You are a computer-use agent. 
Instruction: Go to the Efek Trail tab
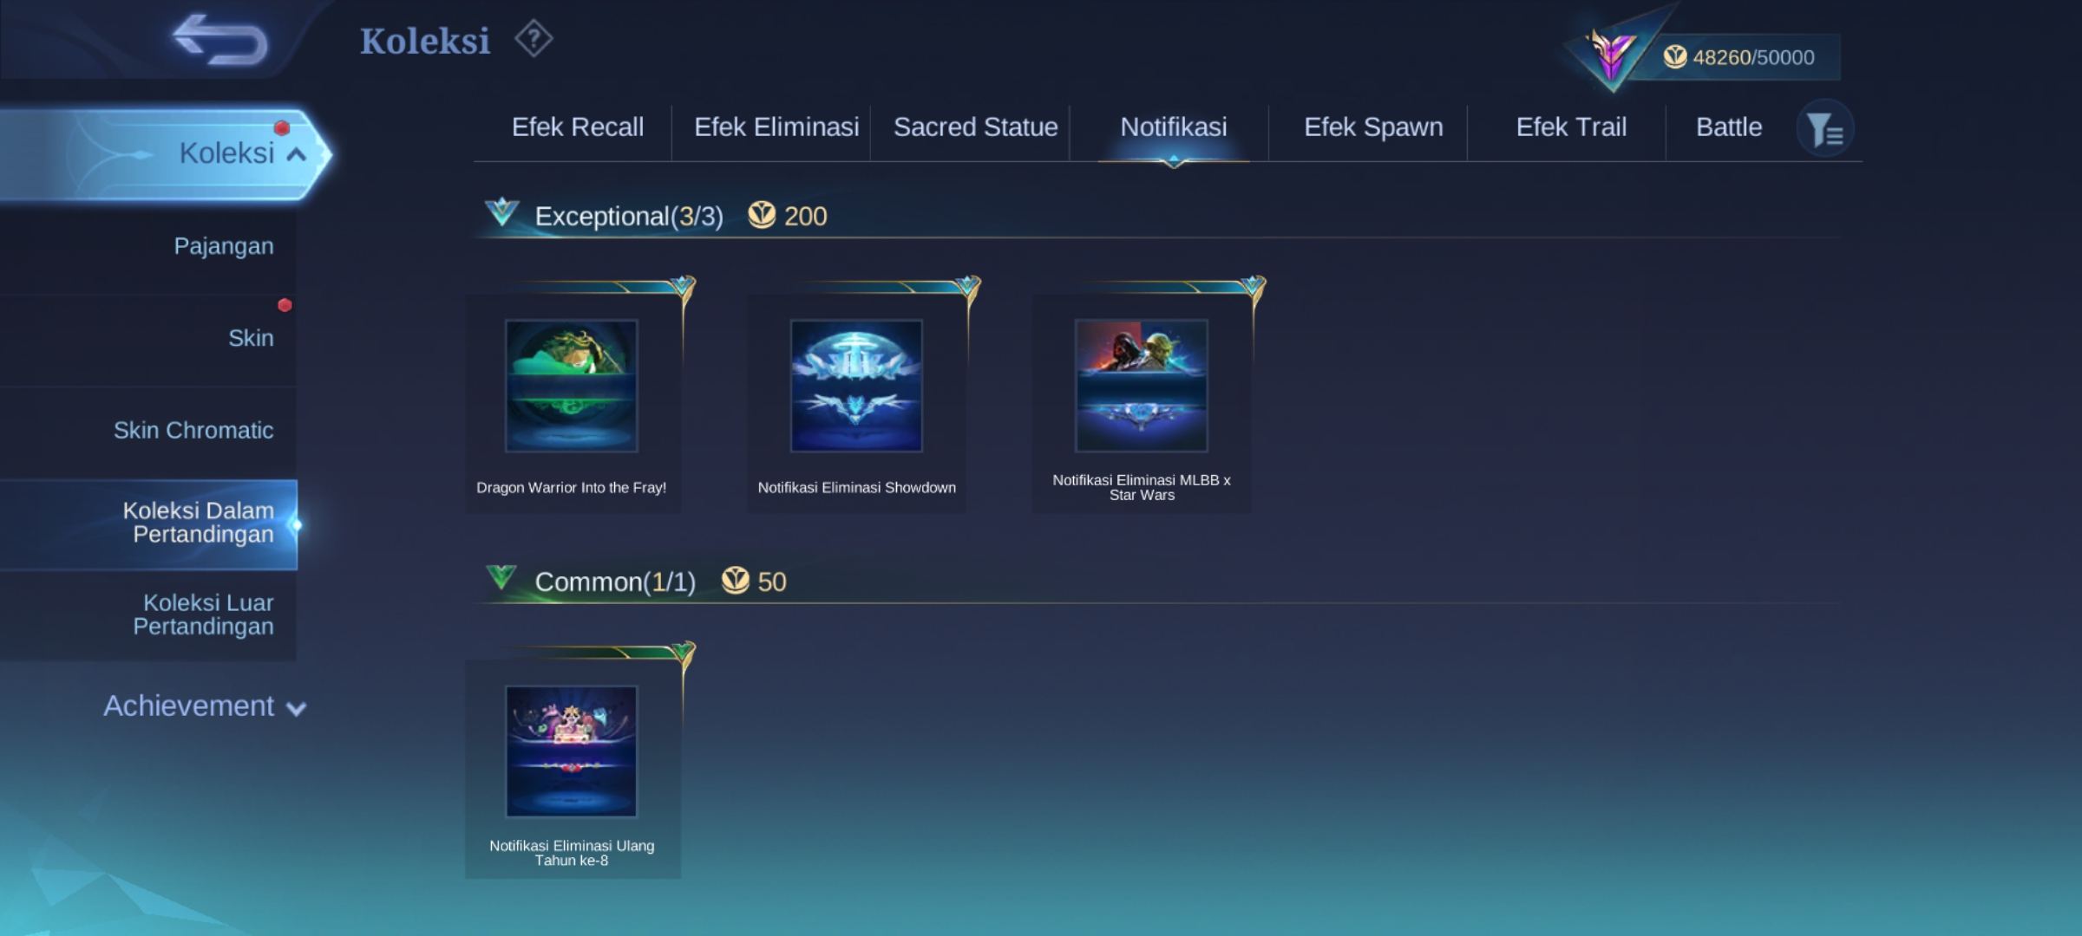(x=1570, y=127)
